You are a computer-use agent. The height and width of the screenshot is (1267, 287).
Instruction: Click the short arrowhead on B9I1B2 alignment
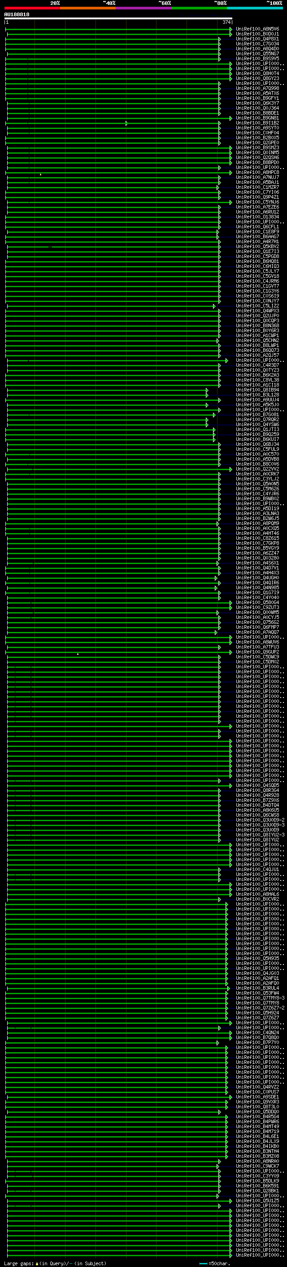coord(126,123)
